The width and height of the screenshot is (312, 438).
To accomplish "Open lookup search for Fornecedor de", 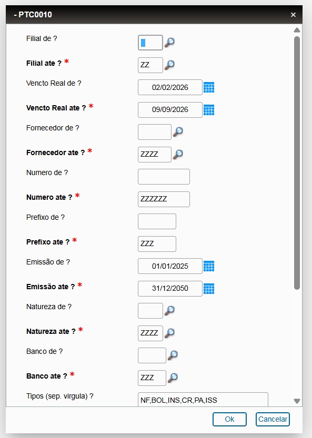I will coord(178,132).
